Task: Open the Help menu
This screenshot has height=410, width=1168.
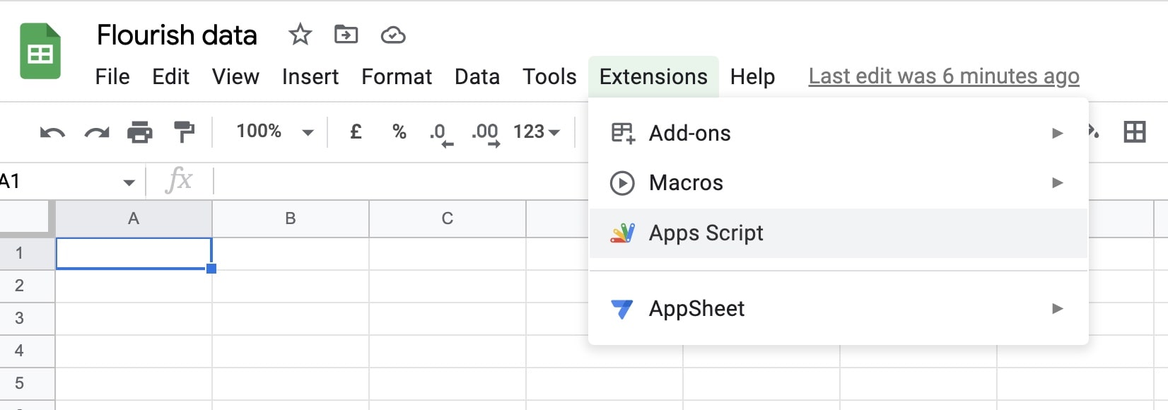Action: pos(752,76)
